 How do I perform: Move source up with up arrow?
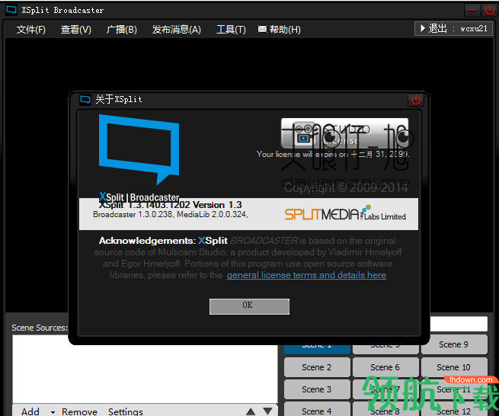(251, 411)
